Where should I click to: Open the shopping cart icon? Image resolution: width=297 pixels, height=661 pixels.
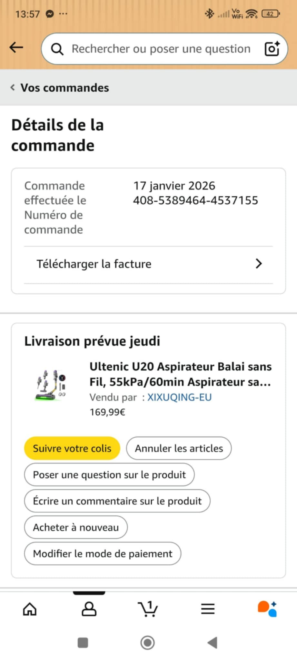tap(148, 609)
